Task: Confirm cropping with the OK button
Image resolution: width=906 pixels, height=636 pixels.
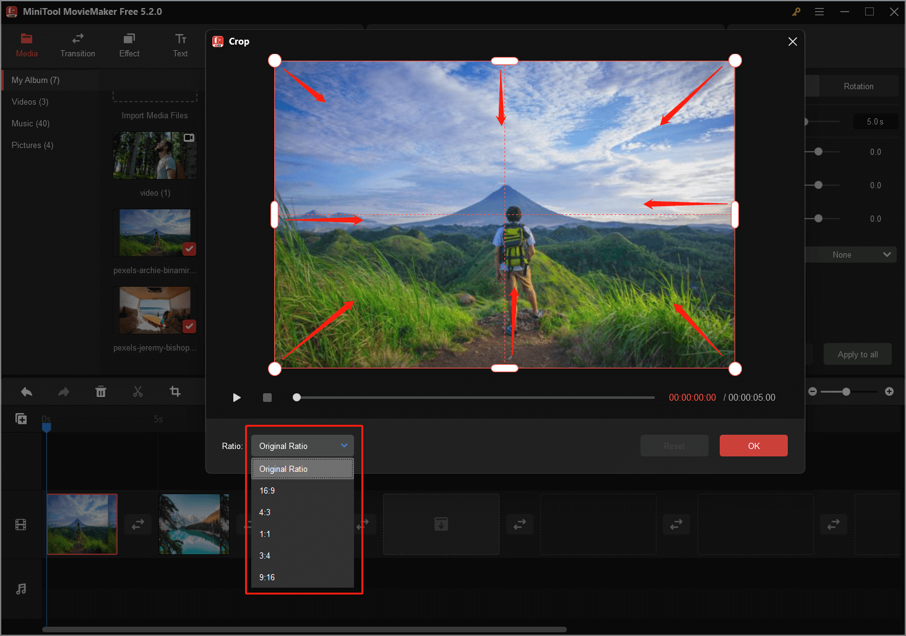Action: point(753,445)
